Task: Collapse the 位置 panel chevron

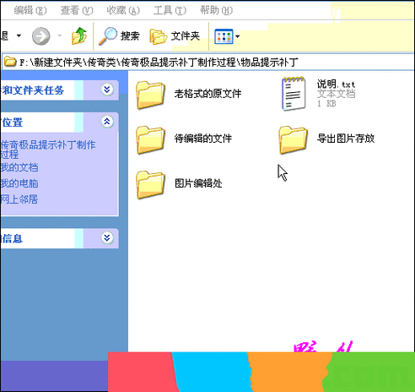Action: [x=107, y=122]
